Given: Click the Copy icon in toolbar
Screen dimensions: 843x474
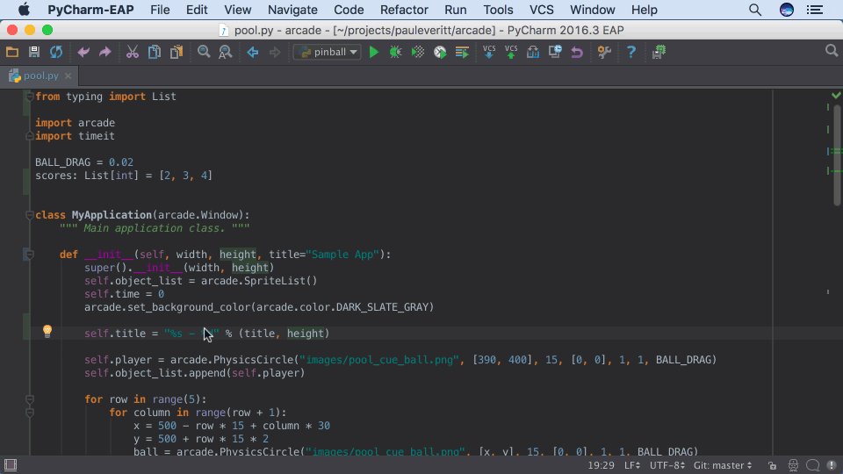Looking at the screenshot, I should pos(155,52).
